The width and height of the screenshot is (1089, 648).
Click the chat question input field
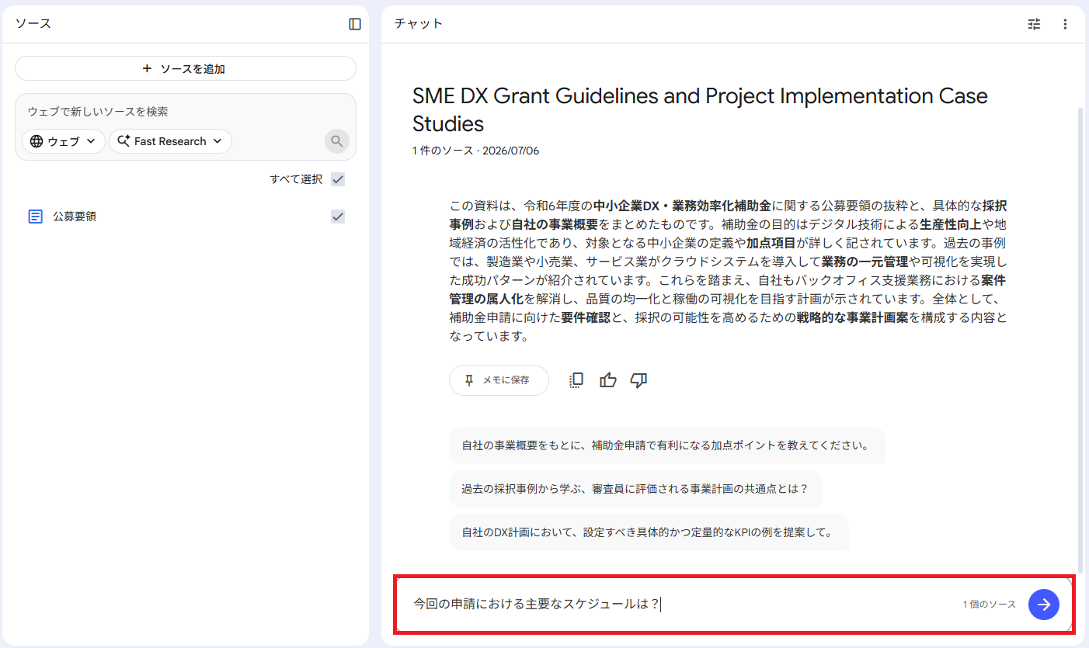click(676, 605)
